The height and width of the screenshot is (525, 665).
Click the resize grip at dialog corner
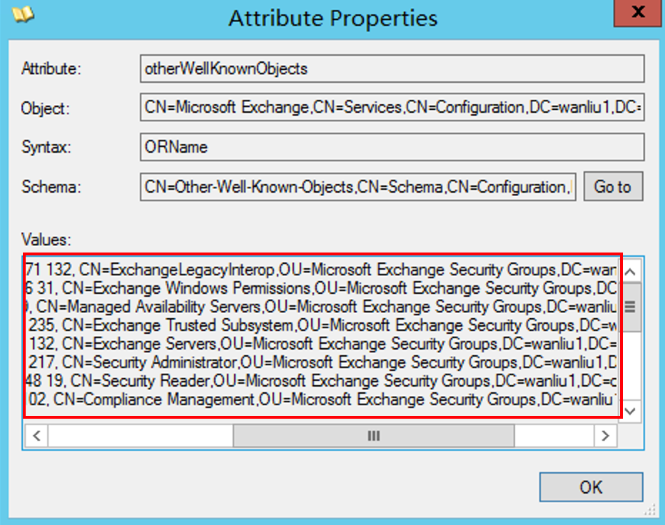(650, 511)
